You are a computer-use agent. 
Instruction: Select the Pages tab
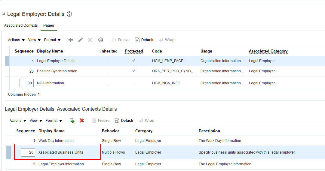[x=49, y=25]
